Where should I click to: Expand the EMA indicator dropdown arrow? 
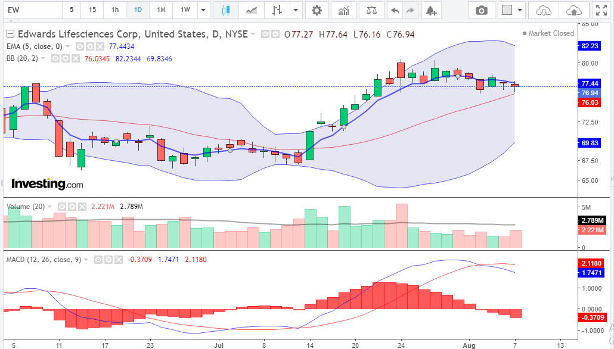[67, 46]
